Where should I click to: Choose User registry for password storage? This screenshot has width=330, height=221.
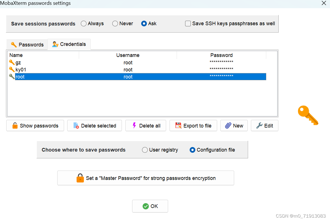pyautogui.click(x=145, y=150)
